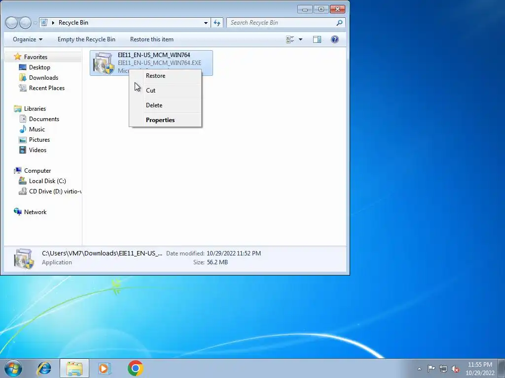Open Desktop in Favorites
Screen dimensions: 505x378
tap(39, 67)
